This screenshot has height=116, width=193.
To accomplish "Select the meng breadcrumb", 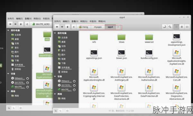I will 84,27.
